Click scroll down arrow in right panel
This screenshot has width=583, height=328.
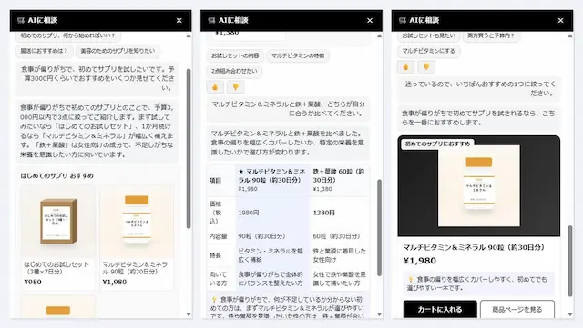click(x=570, y=314)
